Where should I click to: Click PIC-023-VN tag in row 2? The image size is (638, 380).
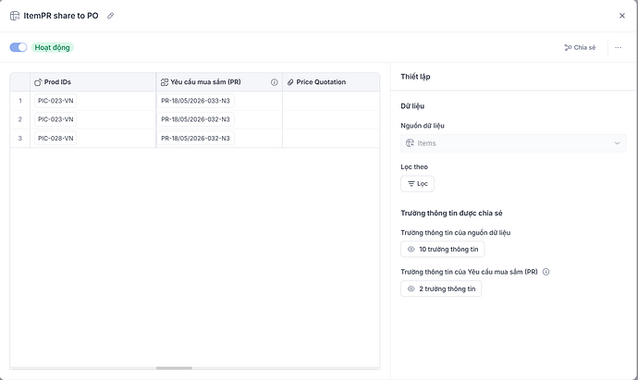click(55, 119)
